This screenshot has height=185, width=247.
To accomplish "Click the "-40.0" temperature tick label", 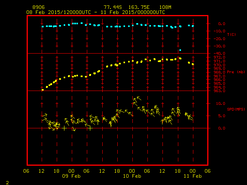I will tap(220, 54).
